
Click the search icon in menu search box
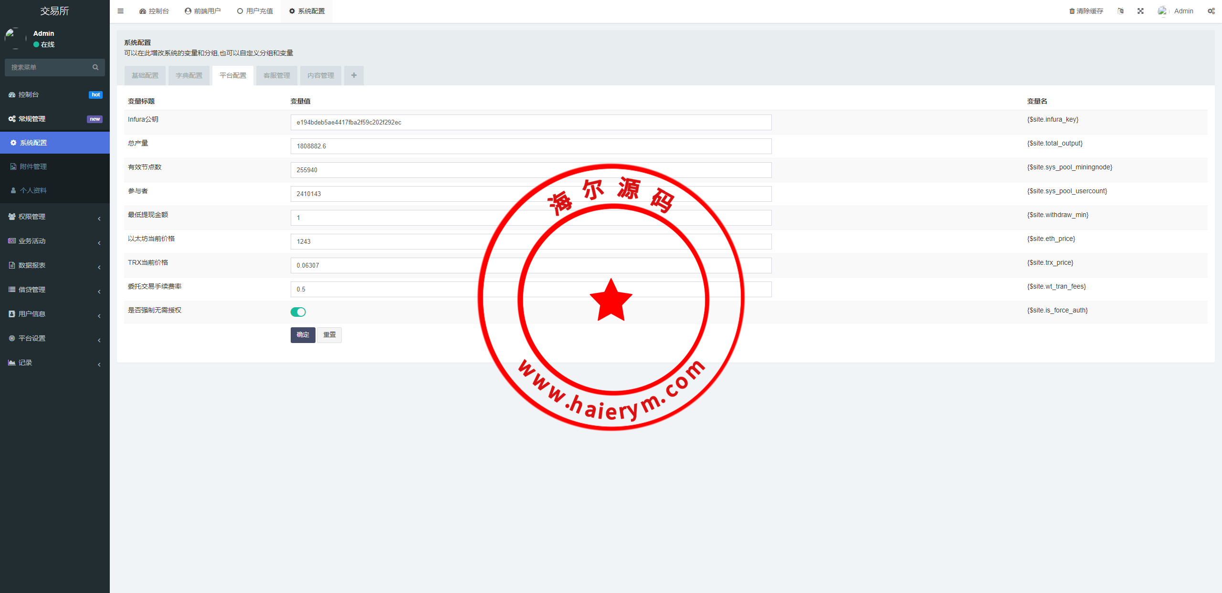coord(95,67)
